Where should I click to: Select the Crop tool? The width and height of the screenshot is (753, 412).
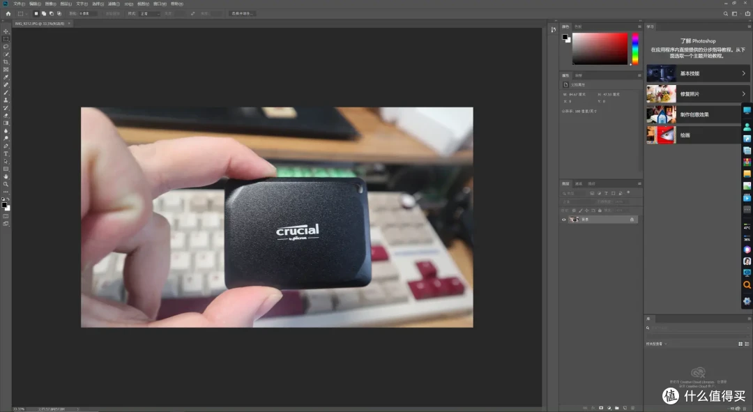pos(6,62)
